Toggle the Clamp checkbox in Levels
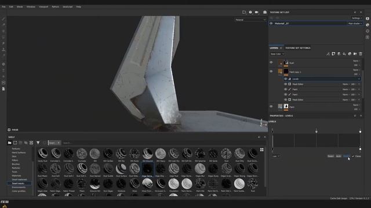 point(353,156)
